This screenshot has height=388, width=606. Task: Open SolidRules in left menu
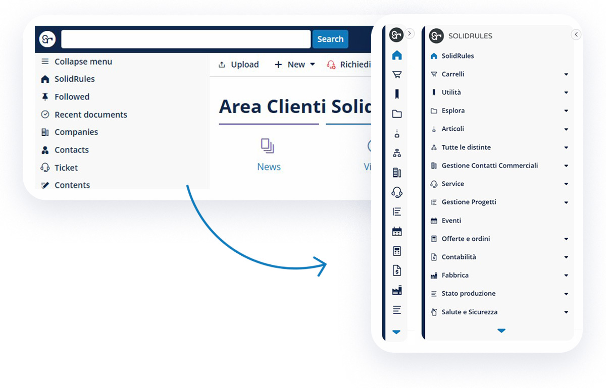coord(68,79)
